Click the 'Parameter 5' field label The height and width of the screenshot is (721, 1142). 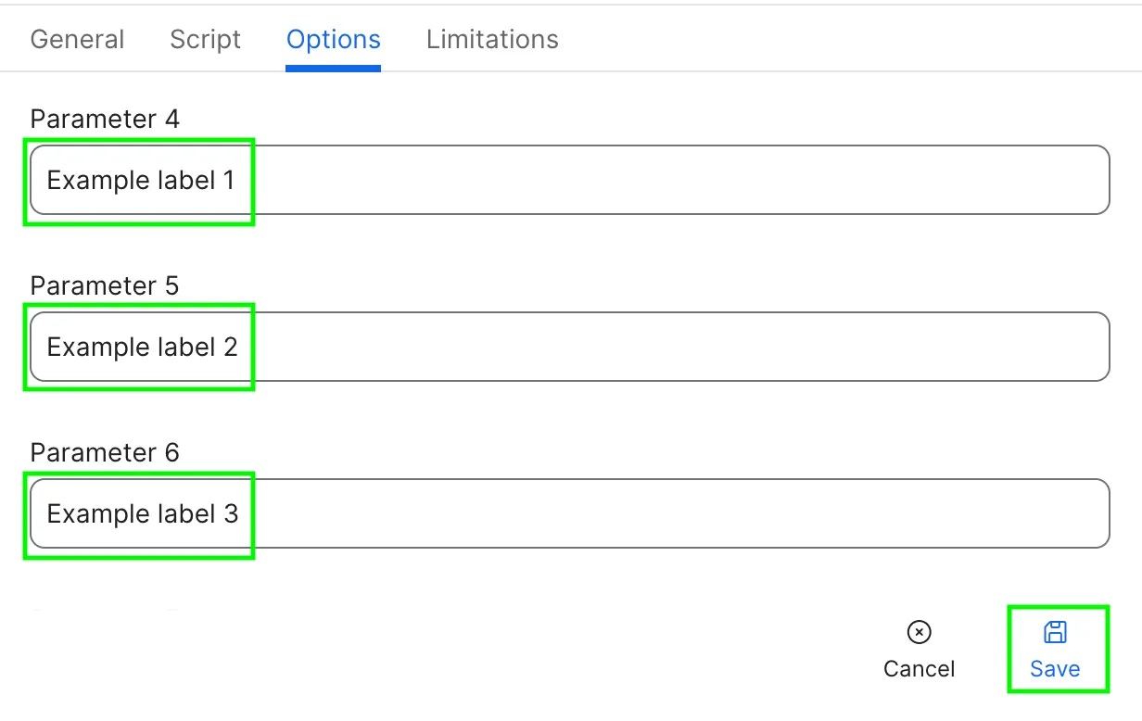tap(105, 285)
